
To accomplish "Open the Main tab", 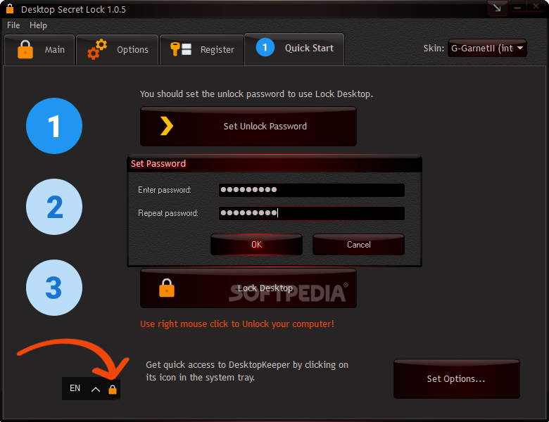I will (x=39, y=50).
